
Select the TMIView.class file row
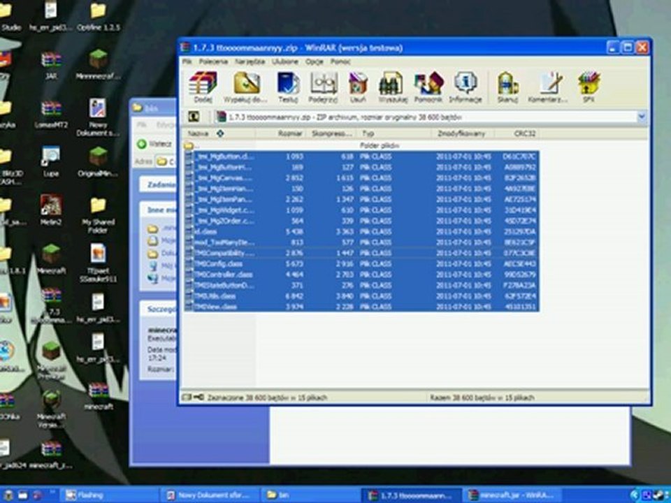click(x=361, y=307)
